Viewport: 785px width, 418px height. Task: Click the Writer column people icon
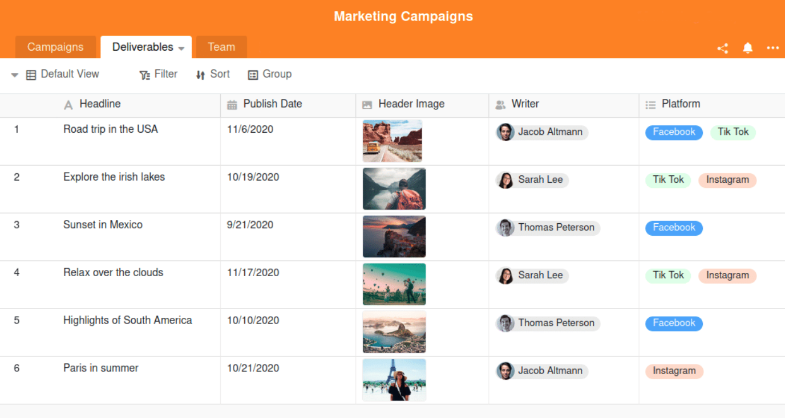[x=500, y=105]
